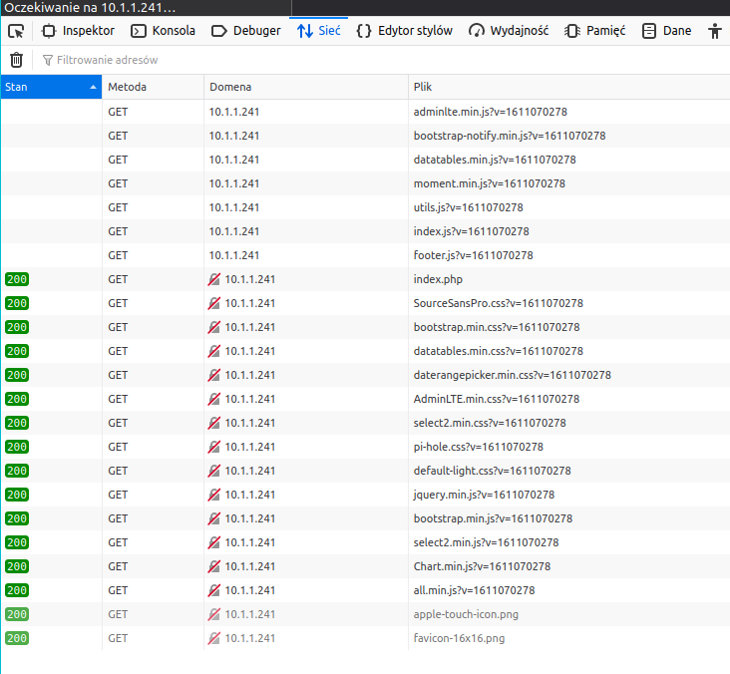
Task: Select apple-touch-icon.png file name
Action: point(466,614)
